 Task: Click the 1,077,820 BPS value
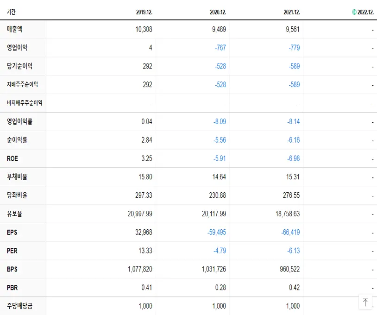tap(140, 269)
